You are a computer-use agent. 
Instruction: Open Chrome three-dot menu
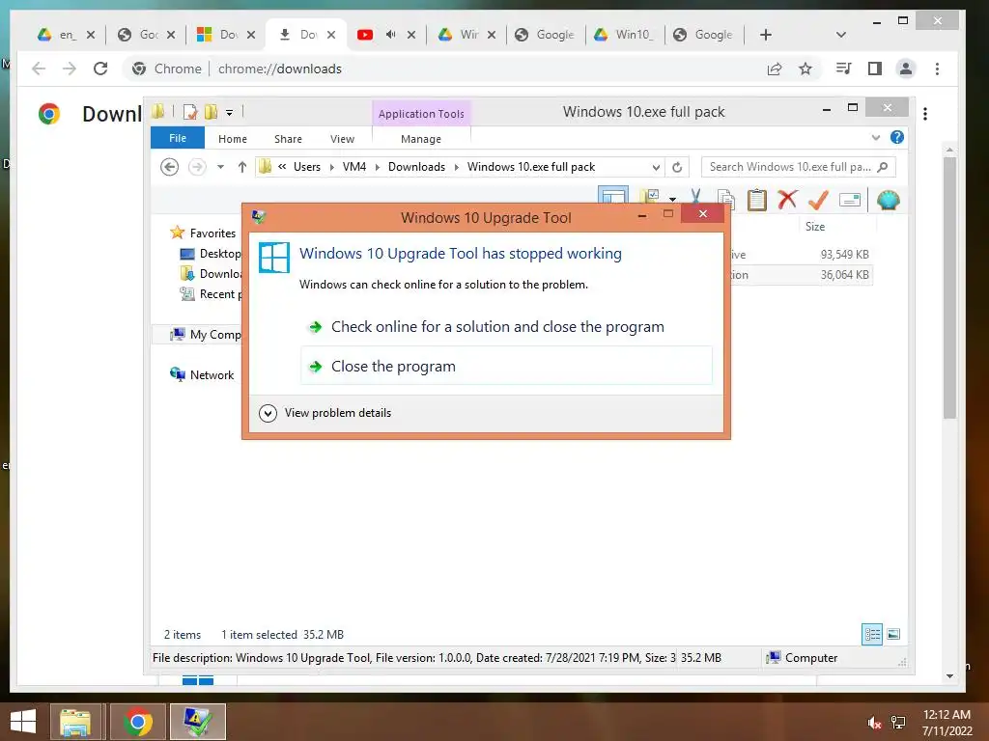point(937,69)
